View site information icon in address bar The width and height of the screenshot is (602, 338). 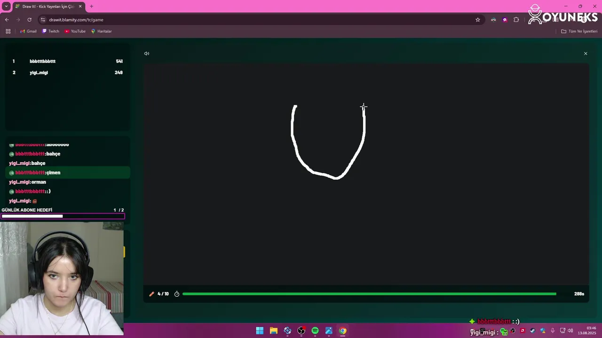43,20
